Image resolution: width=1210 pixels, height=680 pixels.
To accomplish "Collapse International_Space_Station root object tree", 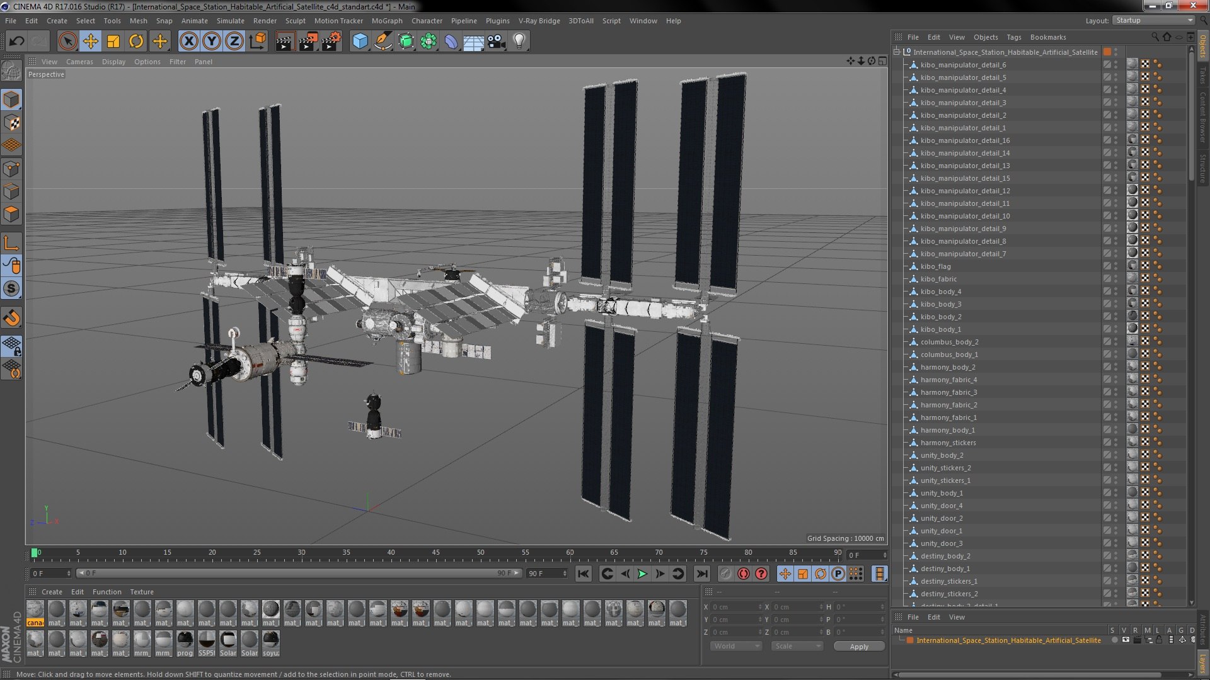I will click(x=896, y=52).
